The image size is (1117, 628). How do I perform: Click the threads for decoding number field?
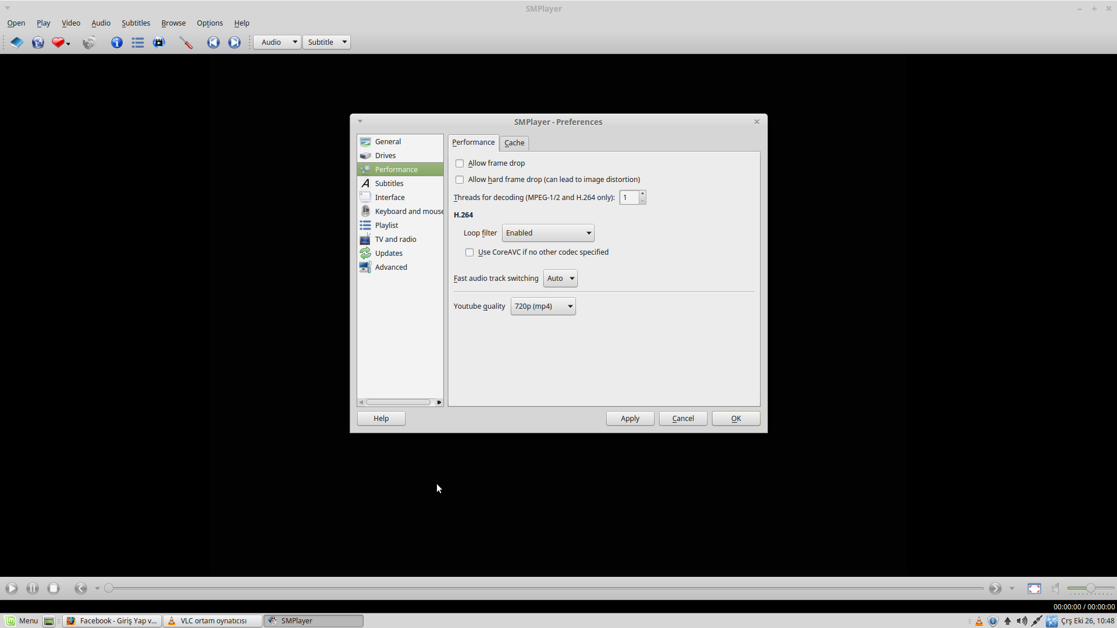(629, 198)
